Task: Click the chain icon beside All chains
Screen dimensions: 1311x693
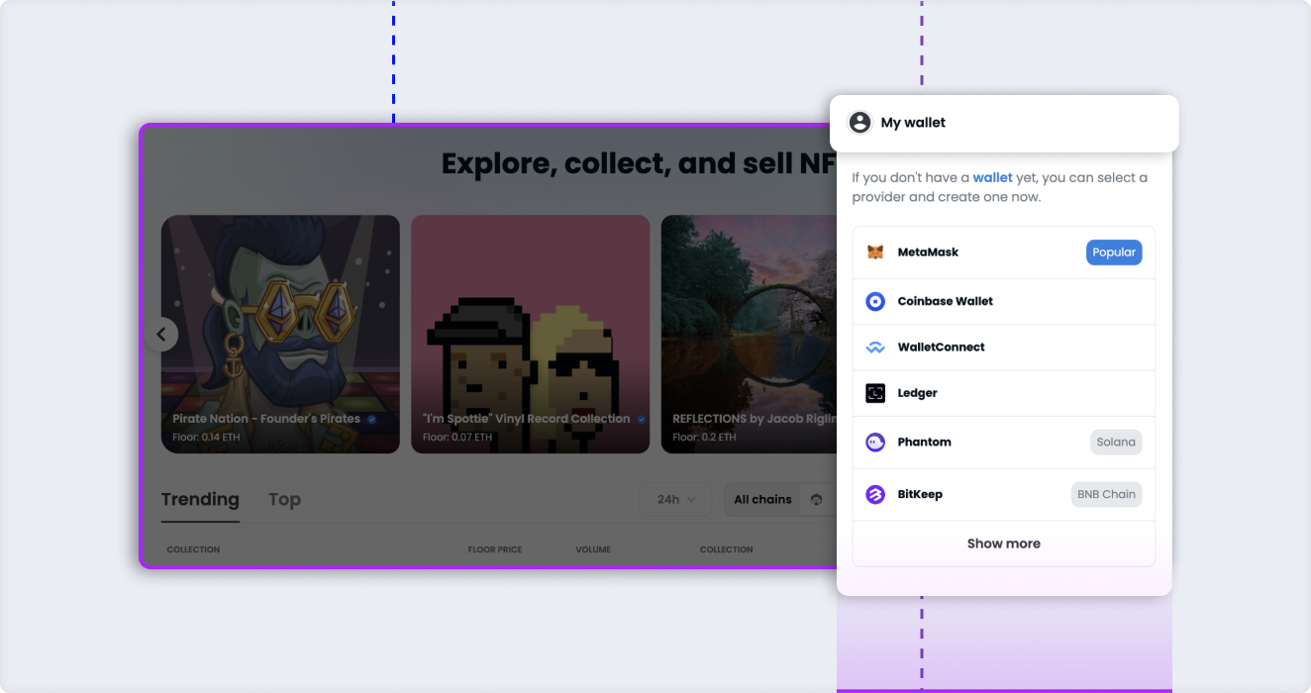Action: coord(816,500)
